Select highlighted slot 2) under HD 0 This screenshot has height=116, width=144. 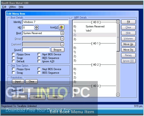pyautogui.click(x=94, y=35)
